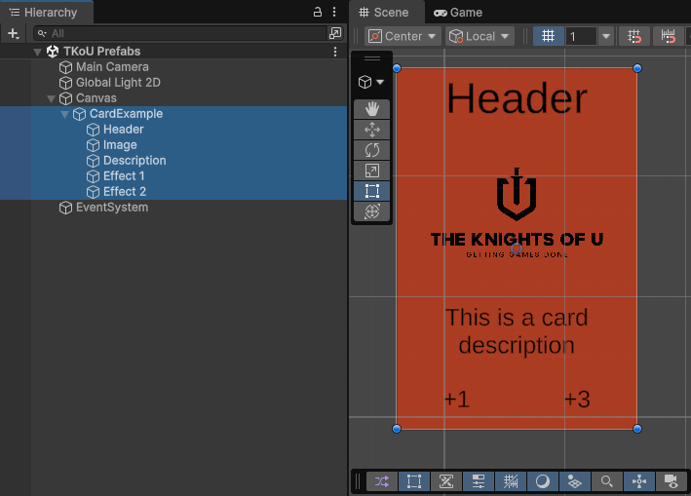Toggle the dashed rectangle button in bottom toolbar
The image size is (691, 496).
point(414,481)
